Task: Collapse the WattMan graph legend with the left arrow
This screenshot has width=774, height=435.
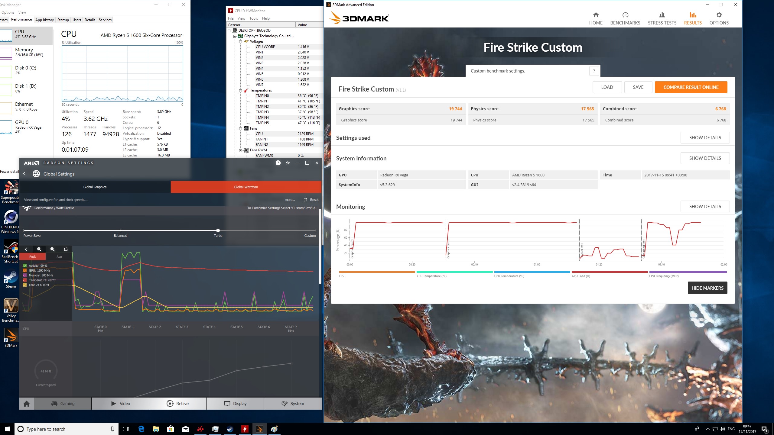Action: point(26,249)
